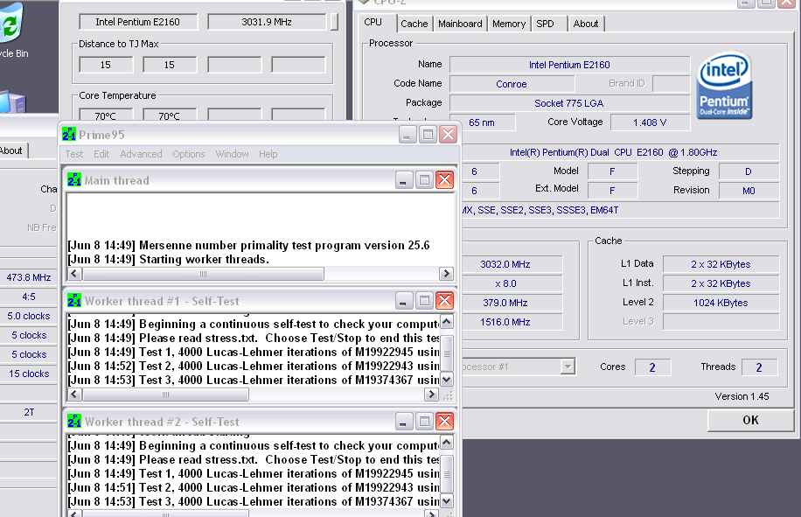This screenshot has height=517, width=801.
Task: Switch to the Cache tab in CPU-Z
Action: [x=414, y=24]
